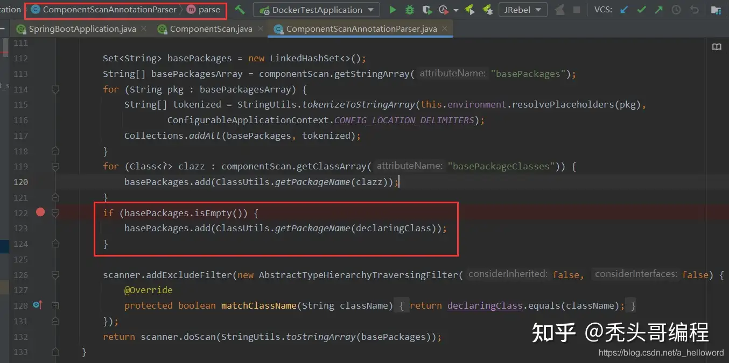Debug with JRebel rocket-bug icon
Viewport: 729px width, 363px height.
487,10
